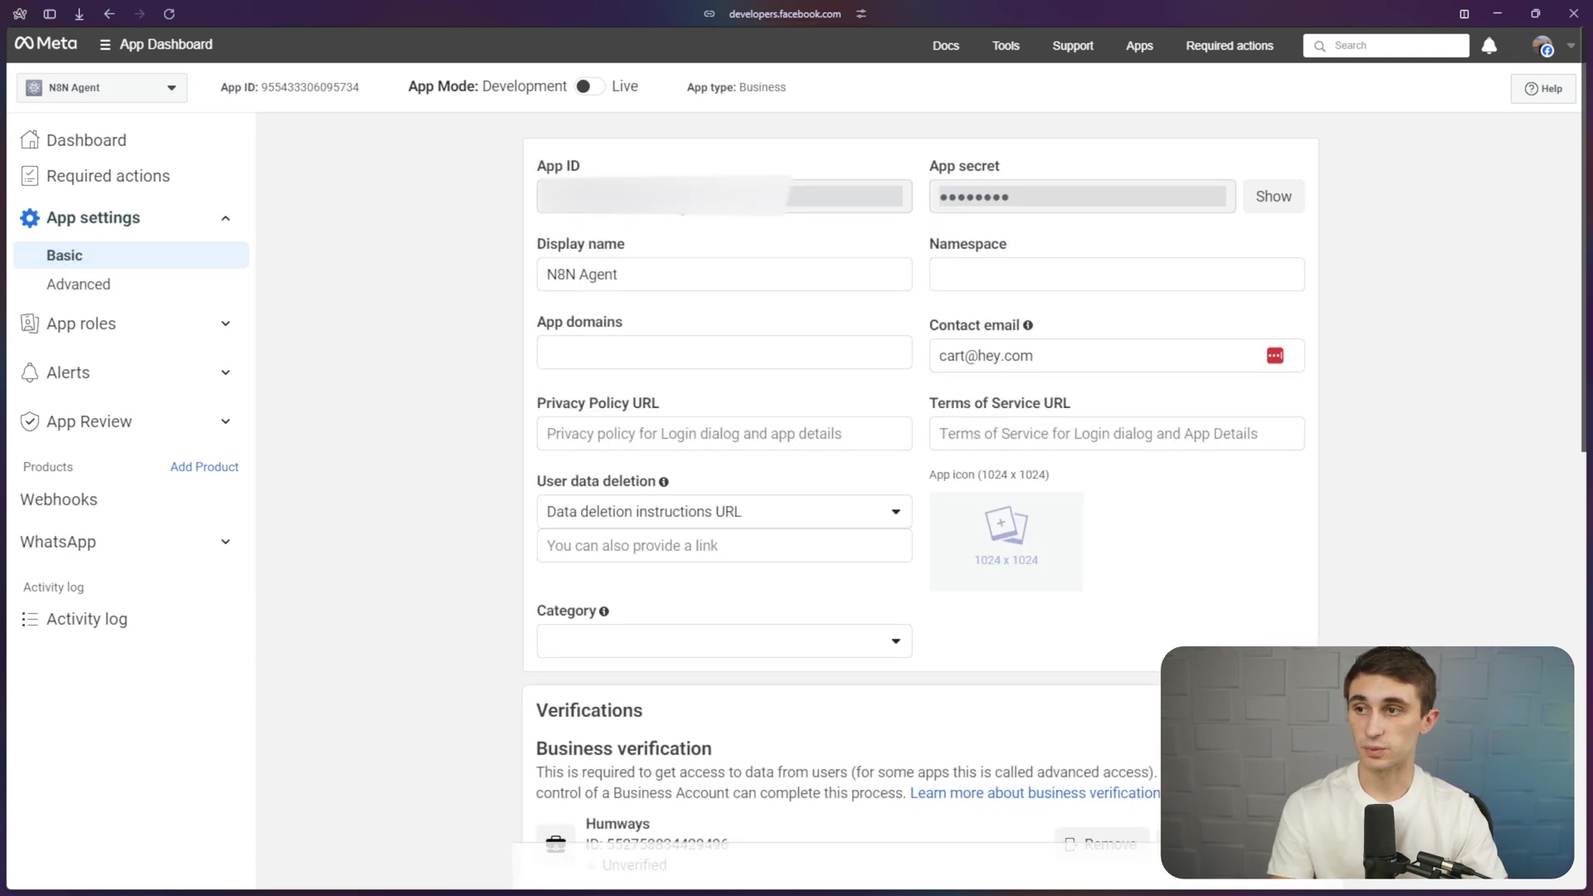The width and height of the screenshot is (1593, 896).
Task: Go back with the browser arrow
Action: tap(110, 14)
